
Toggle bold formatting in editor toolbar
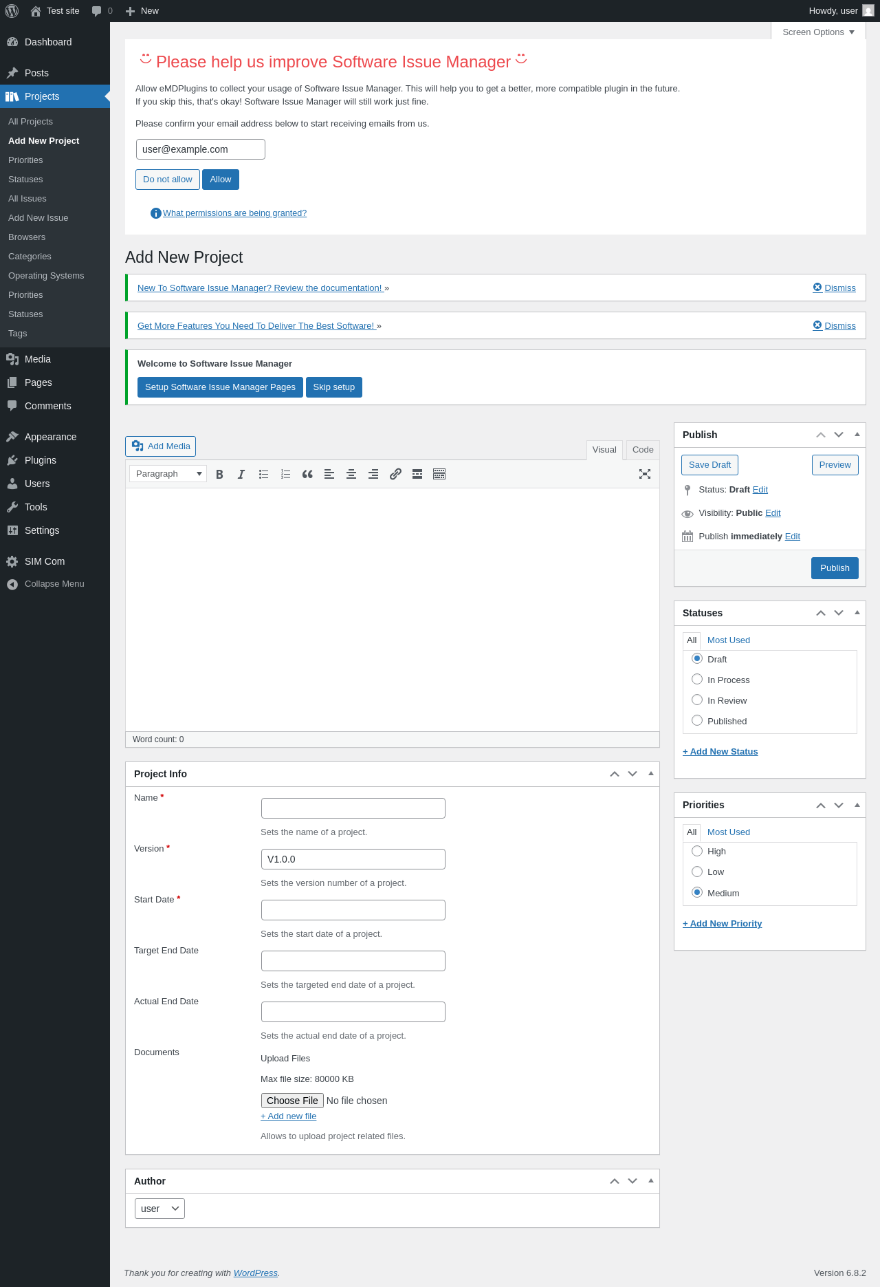click(x=219, y=474)
